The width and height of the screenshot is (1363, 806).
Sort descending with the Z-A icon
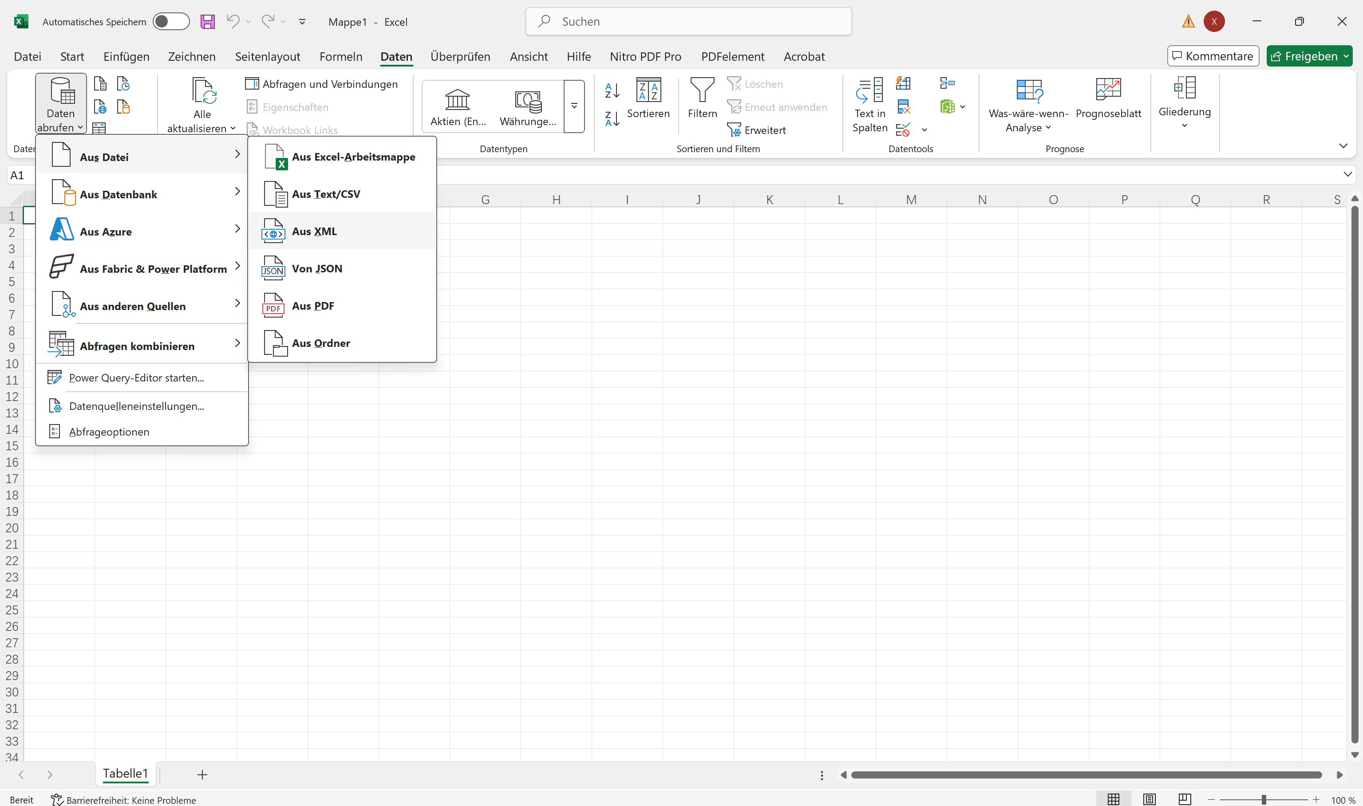[x=612, y=118]
